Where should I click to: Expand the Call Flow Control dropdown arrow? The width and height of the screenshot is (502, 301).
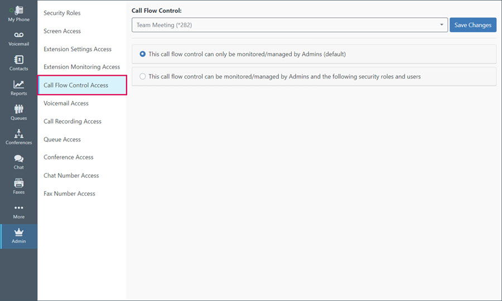[442, 25]
